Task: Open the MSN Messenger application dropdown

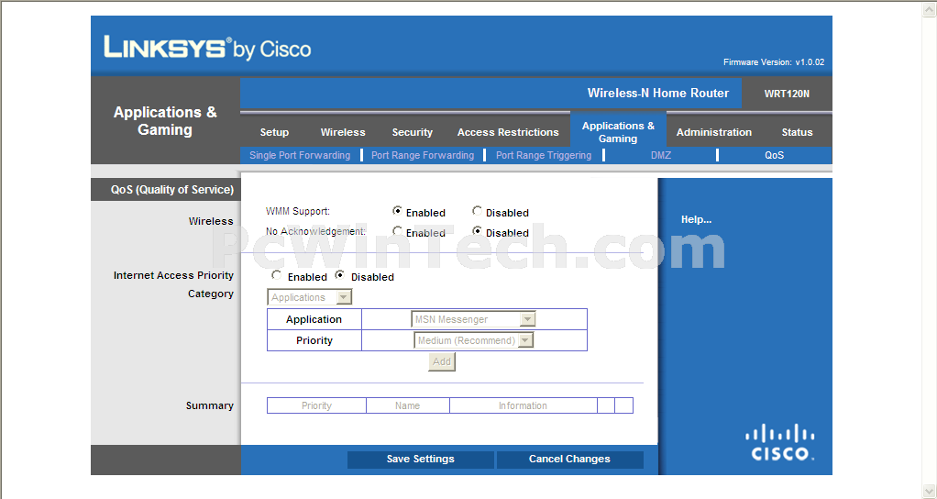Action: [473, 319]
